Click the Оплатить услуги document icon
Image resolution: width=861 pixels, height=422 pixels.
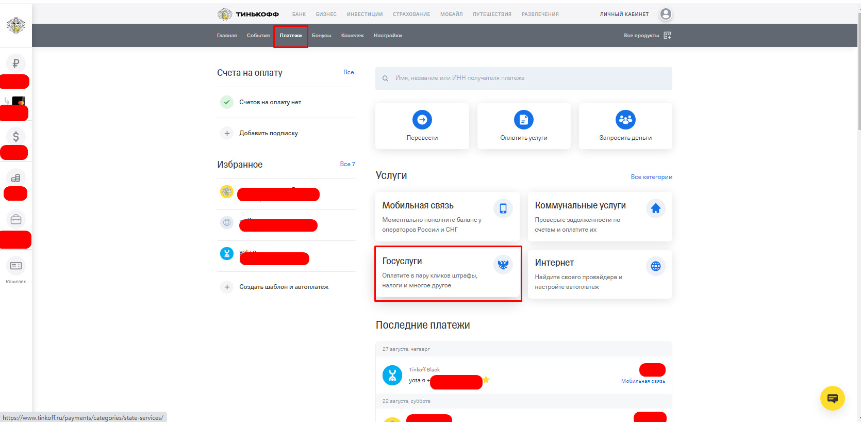click(524, 120)
